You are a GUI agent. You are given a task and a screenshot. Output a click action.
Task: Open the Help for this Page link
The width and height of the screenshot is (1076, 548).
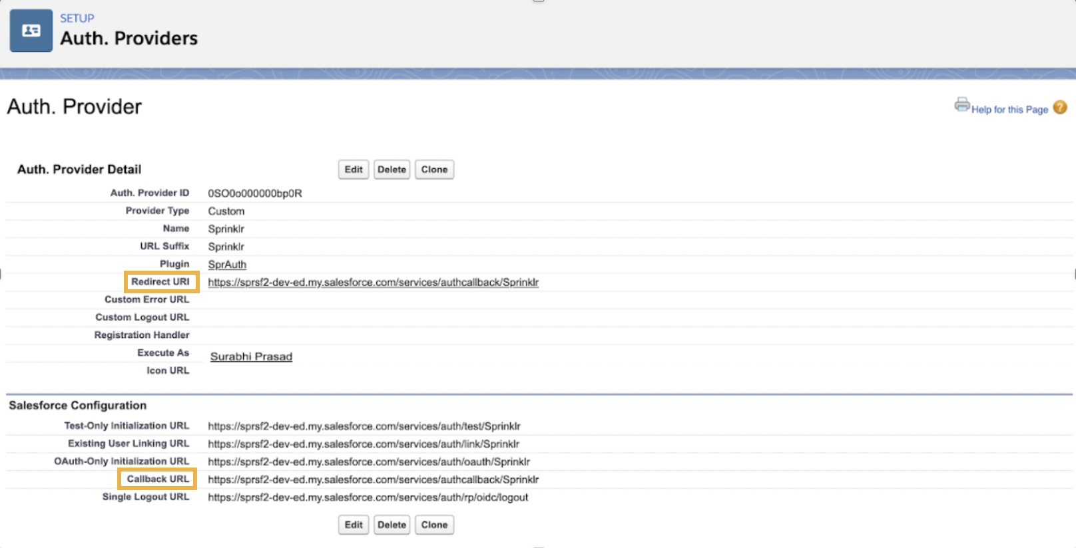click(x=1009, y=110)
